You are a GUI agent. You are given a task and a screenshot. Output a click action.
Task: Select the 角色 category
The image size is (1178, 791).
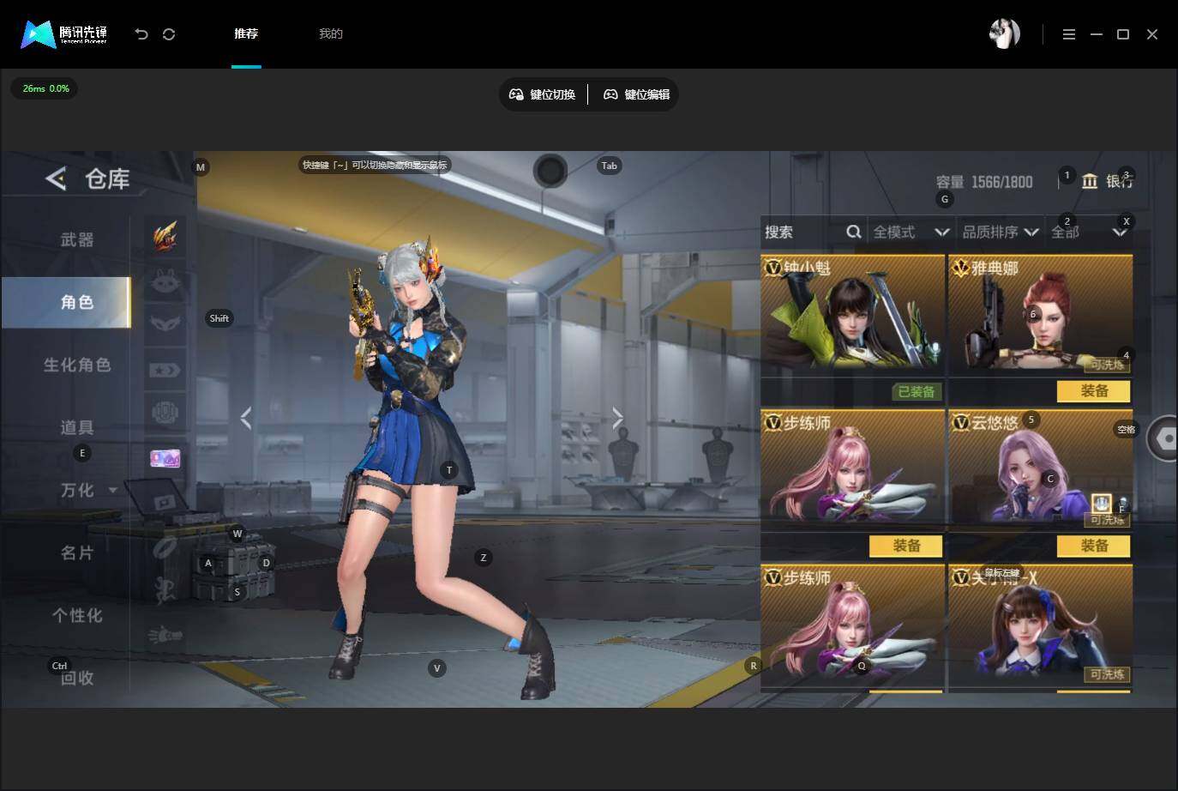point(66,302)
